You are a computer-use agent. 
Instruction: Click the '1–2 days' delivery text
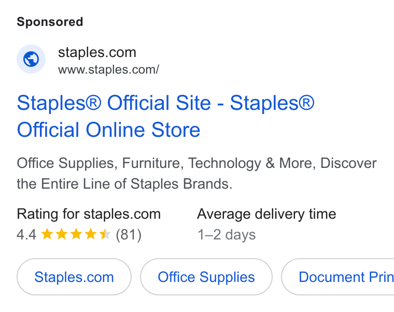(x=227, y=235)
